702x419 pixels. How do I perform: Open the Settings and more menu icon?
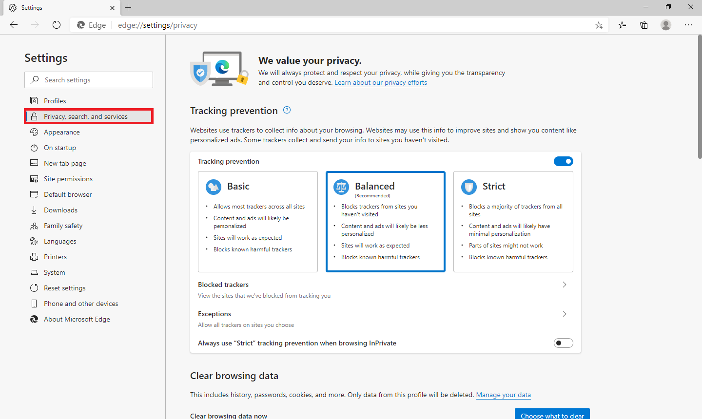[x=688, y=24]
